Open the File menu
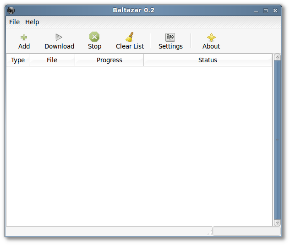 point(14,22)
